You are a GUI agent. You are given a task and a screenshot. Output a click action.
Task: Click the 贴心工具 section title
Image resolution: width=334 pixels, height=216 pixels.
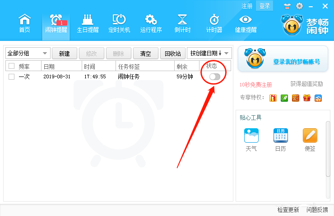coord(250,117)
